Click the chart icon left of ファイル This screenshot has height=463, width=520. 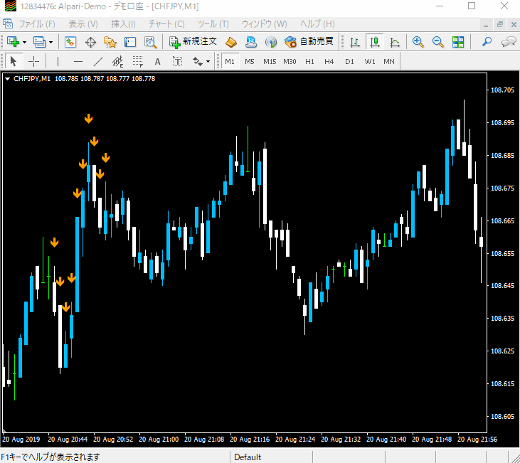pos(8,24)
